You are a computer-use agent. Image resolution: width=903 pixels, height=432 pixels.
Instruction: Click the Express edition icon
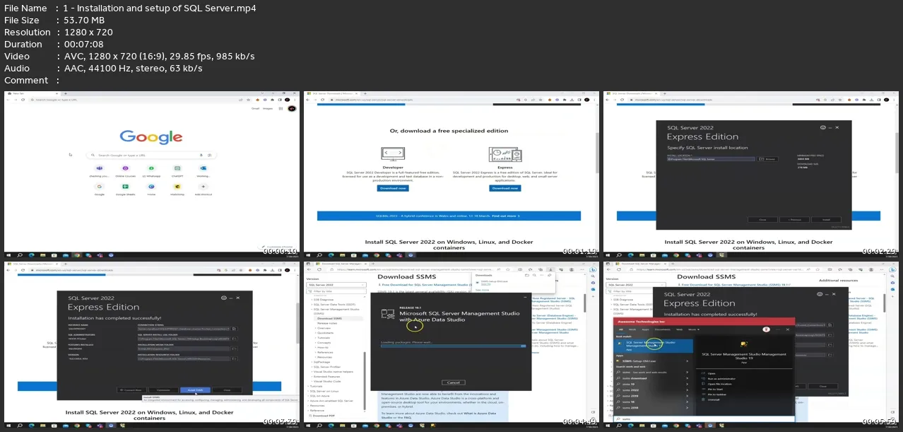(504, 153)
